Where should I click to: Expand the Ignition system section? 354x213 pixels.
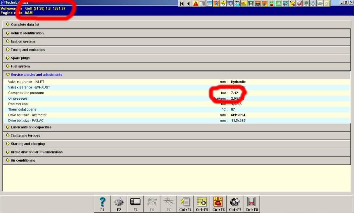click(x=23, y=42)
